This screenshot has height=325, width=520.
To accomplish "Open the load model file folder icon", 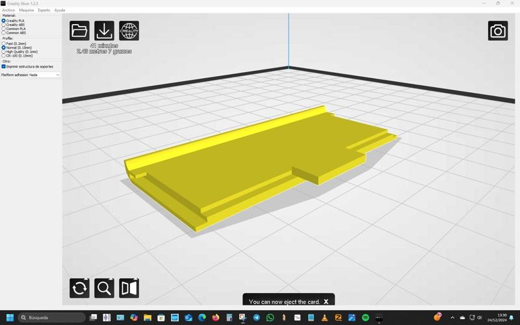I will coord(79,31).
